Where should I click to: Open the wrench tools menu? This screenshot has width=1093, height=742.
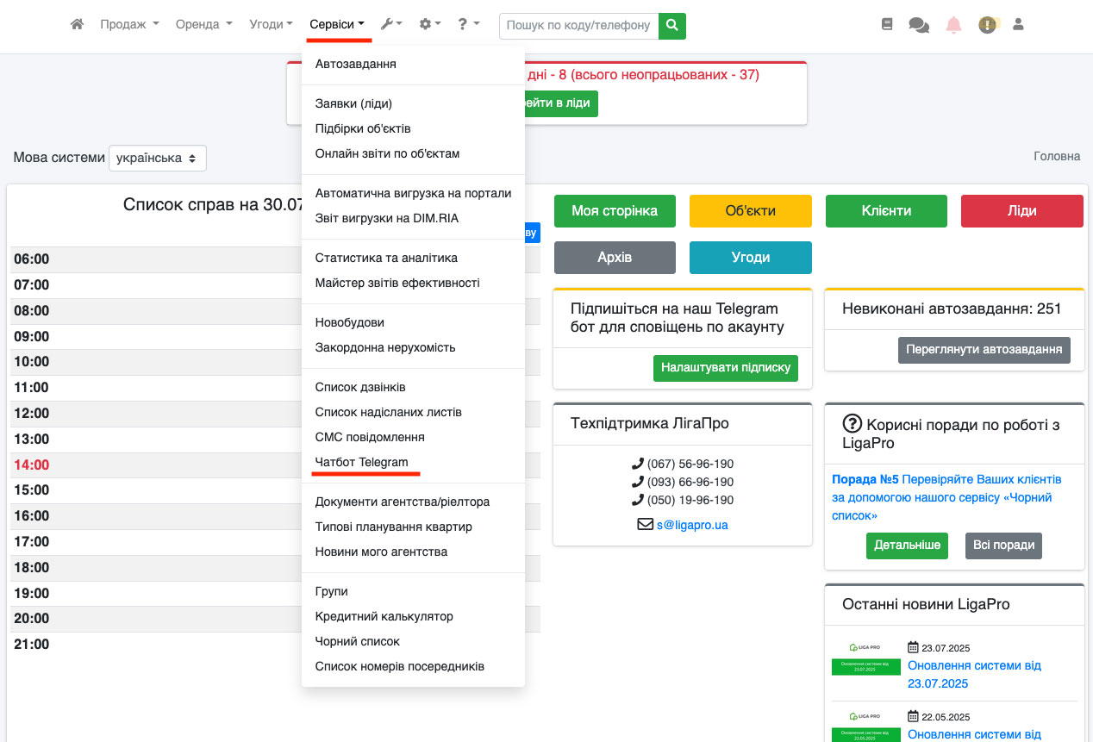(391, 25)
